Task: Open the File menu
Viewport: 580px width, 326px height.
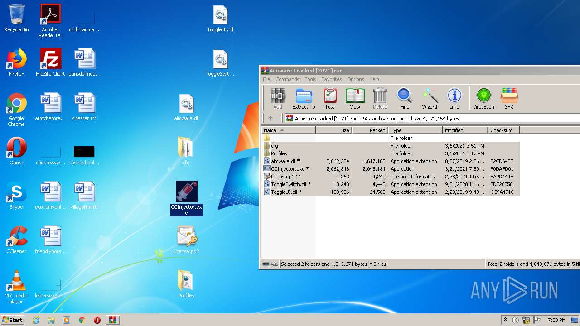Action: click(x=266, y=79)
